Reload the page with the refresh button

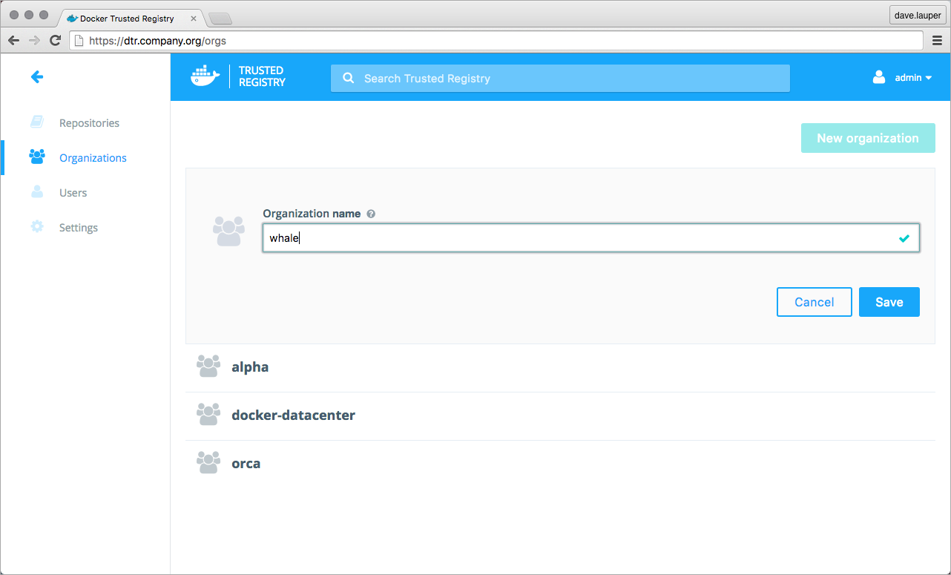click(55, 40)
